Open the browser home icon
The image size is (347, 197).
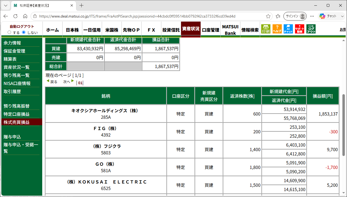click(x=25, y=16)
